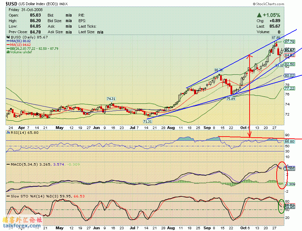Screen dimensions: 302x231
Task: Select the Volume value 0
Action: point(279,32)
